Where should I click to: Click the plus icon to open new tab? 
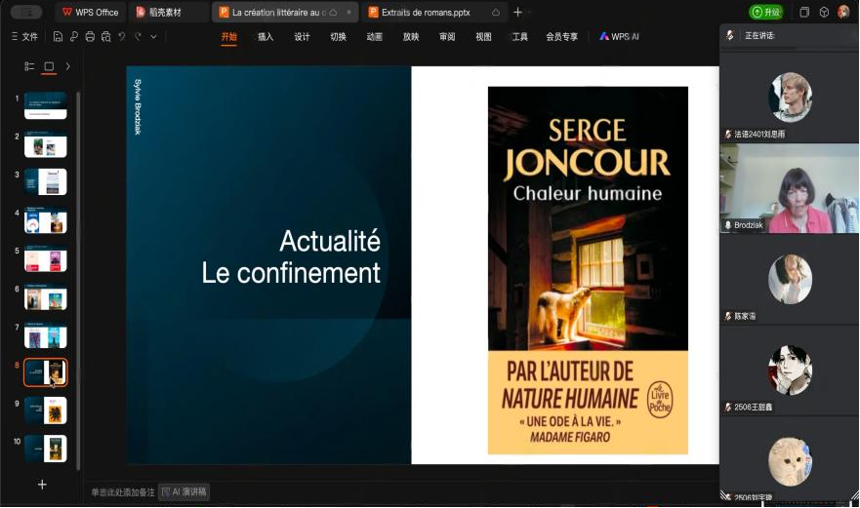517,12
